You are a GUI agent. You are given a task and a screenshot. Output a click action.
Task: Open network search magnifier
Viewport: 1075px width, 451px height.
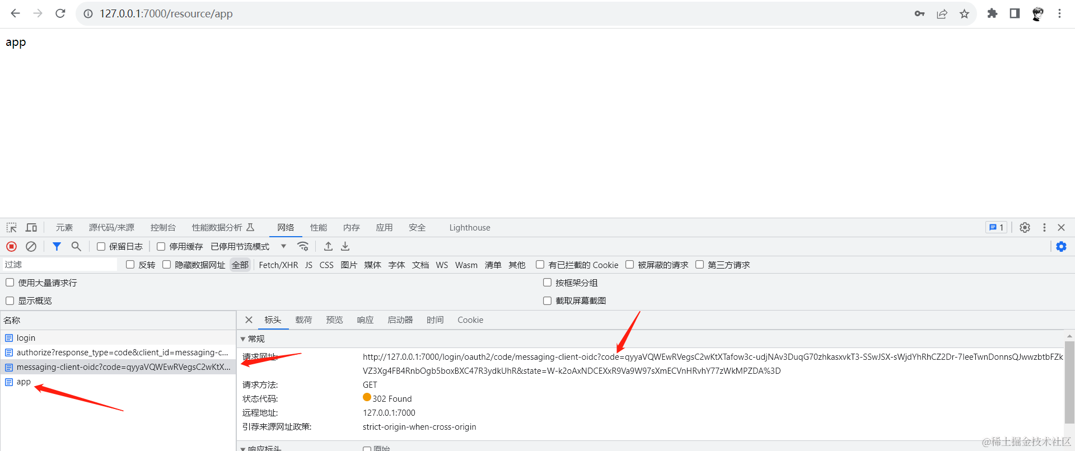click(76, 246)
